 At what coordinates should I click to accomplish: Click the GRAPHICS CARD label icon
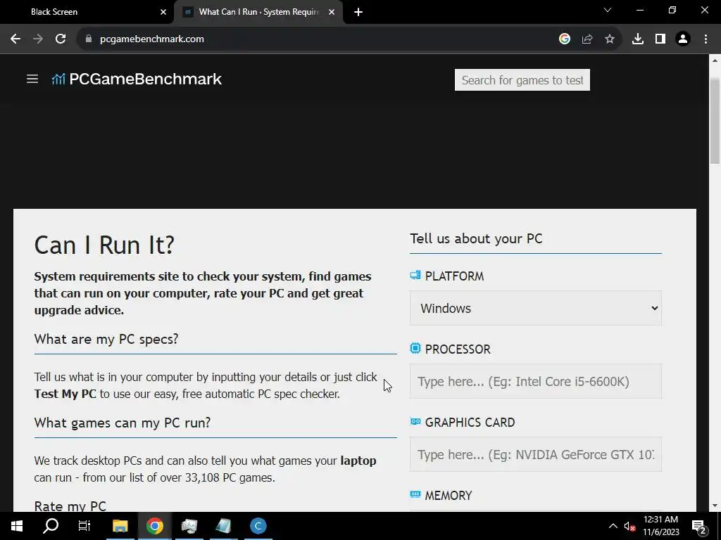pos(415,421)
